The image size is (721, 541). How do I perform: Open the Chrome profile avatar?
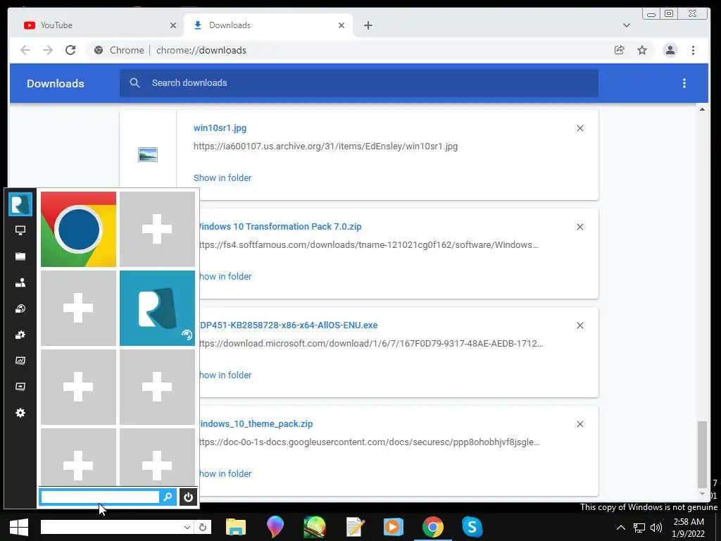[670, 50]
